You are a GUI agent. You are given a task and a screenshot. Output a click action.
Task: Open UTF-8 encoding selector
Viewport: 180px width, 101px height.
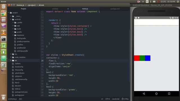(x=107, y=99)
